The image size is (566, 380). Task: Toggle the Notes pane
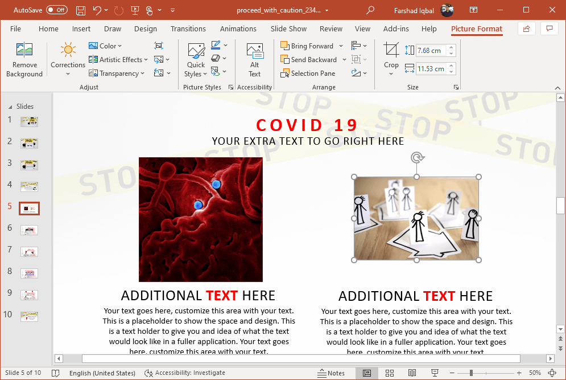(331, 373)
